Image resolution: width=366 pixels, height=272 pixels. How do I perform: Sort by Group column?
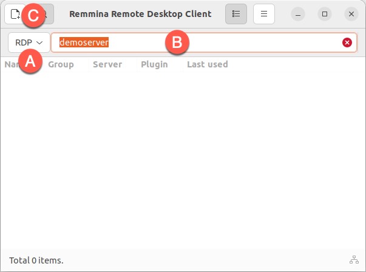point(66,64)
